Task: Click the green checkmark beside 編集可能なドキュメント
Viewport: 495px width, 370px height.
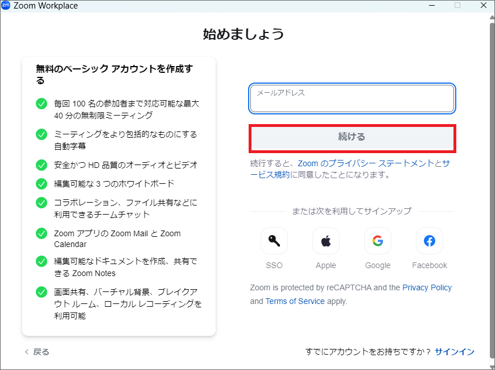Action: [42, 261]
